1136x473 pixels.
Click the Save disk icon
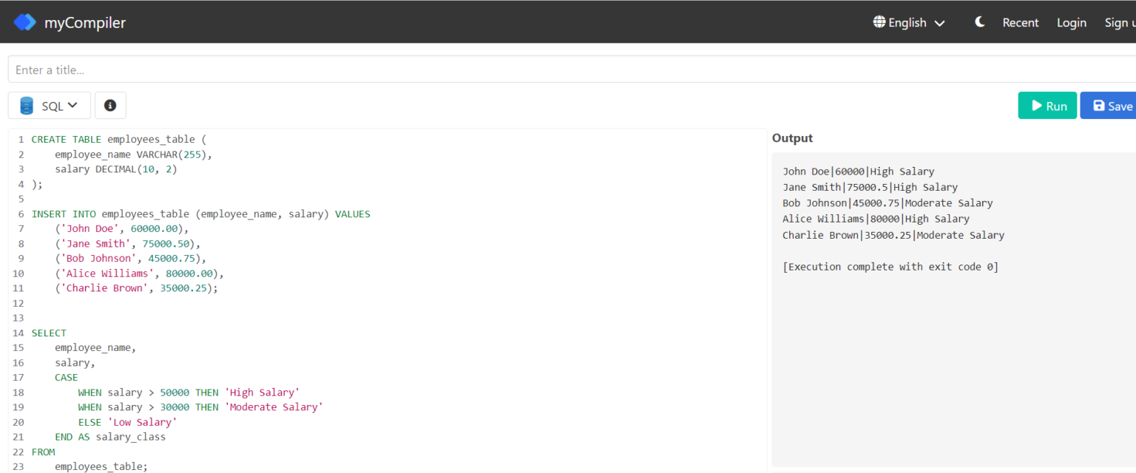1100,105
